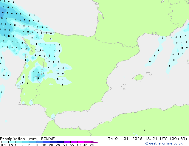The height and width of the screenshot is (146, 189).
Task: Click the forecast offset "(00+69)" text
Action: click(x=179, y=139)
